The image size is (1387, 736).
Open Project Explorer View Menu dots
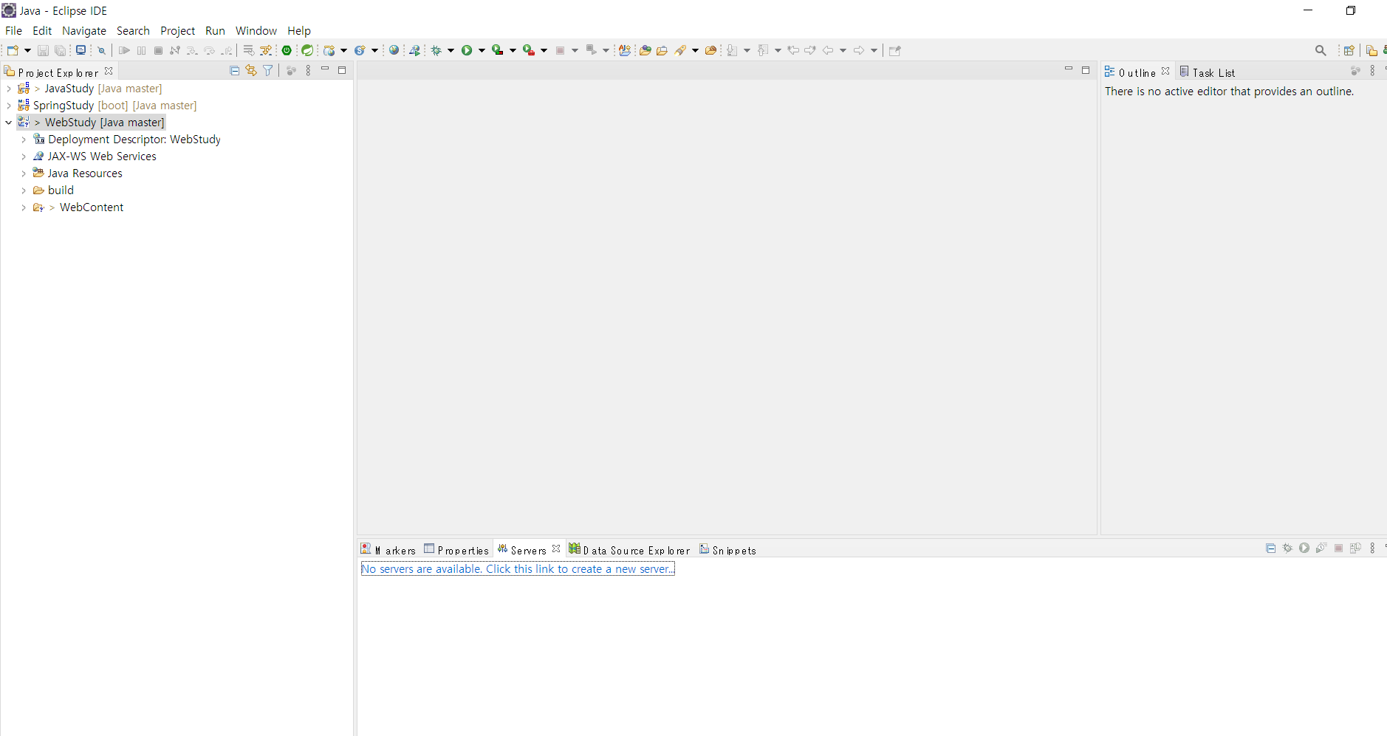[x=308, y=71]
